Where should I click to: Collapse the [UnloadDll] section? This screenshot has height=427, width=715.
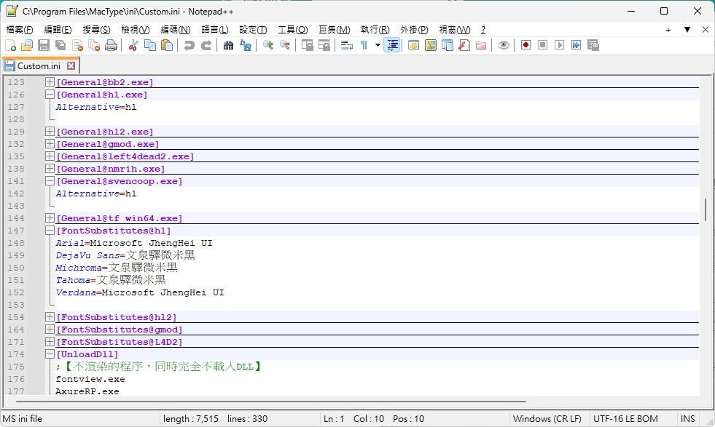tap(50, 354)
